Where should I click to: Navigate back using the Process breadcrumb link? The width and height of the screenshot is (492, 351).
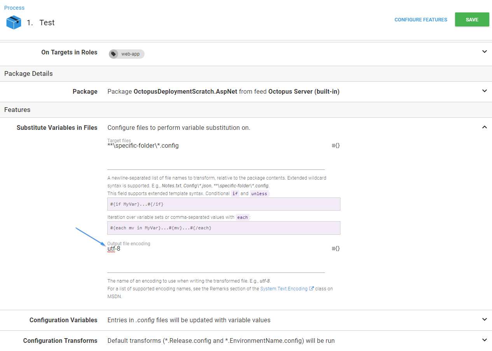click(14, 7)
